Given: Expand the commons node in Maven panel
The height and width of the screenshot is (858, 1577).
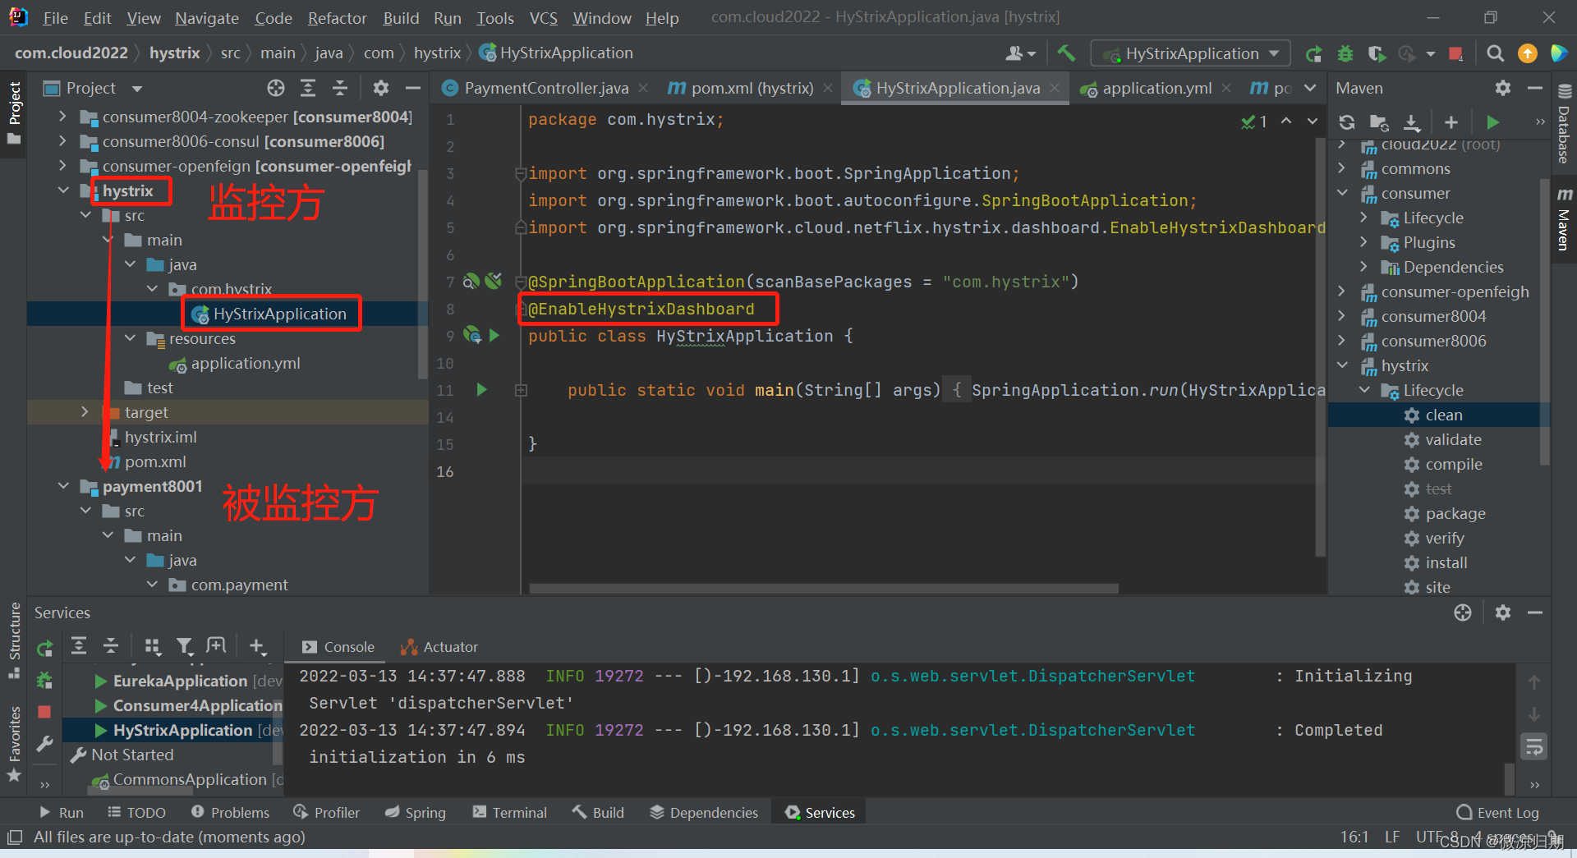Looking at the screenshot, I should pyautogui.click(x=1342, y=168).
